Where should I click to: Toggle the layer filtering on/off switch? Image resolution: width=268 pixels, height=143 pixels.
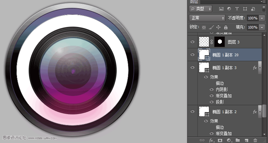click(x=264, y=9)
